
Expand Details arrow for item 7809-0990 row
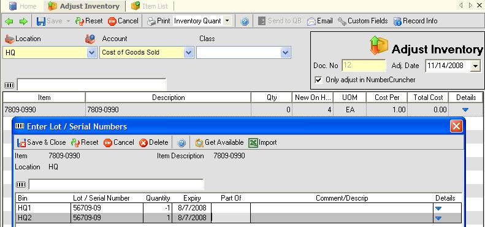[x=465, y=110]
